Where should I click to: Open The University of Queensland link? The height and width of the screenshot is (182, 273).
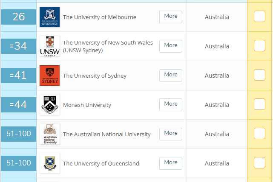click(101, 163)
